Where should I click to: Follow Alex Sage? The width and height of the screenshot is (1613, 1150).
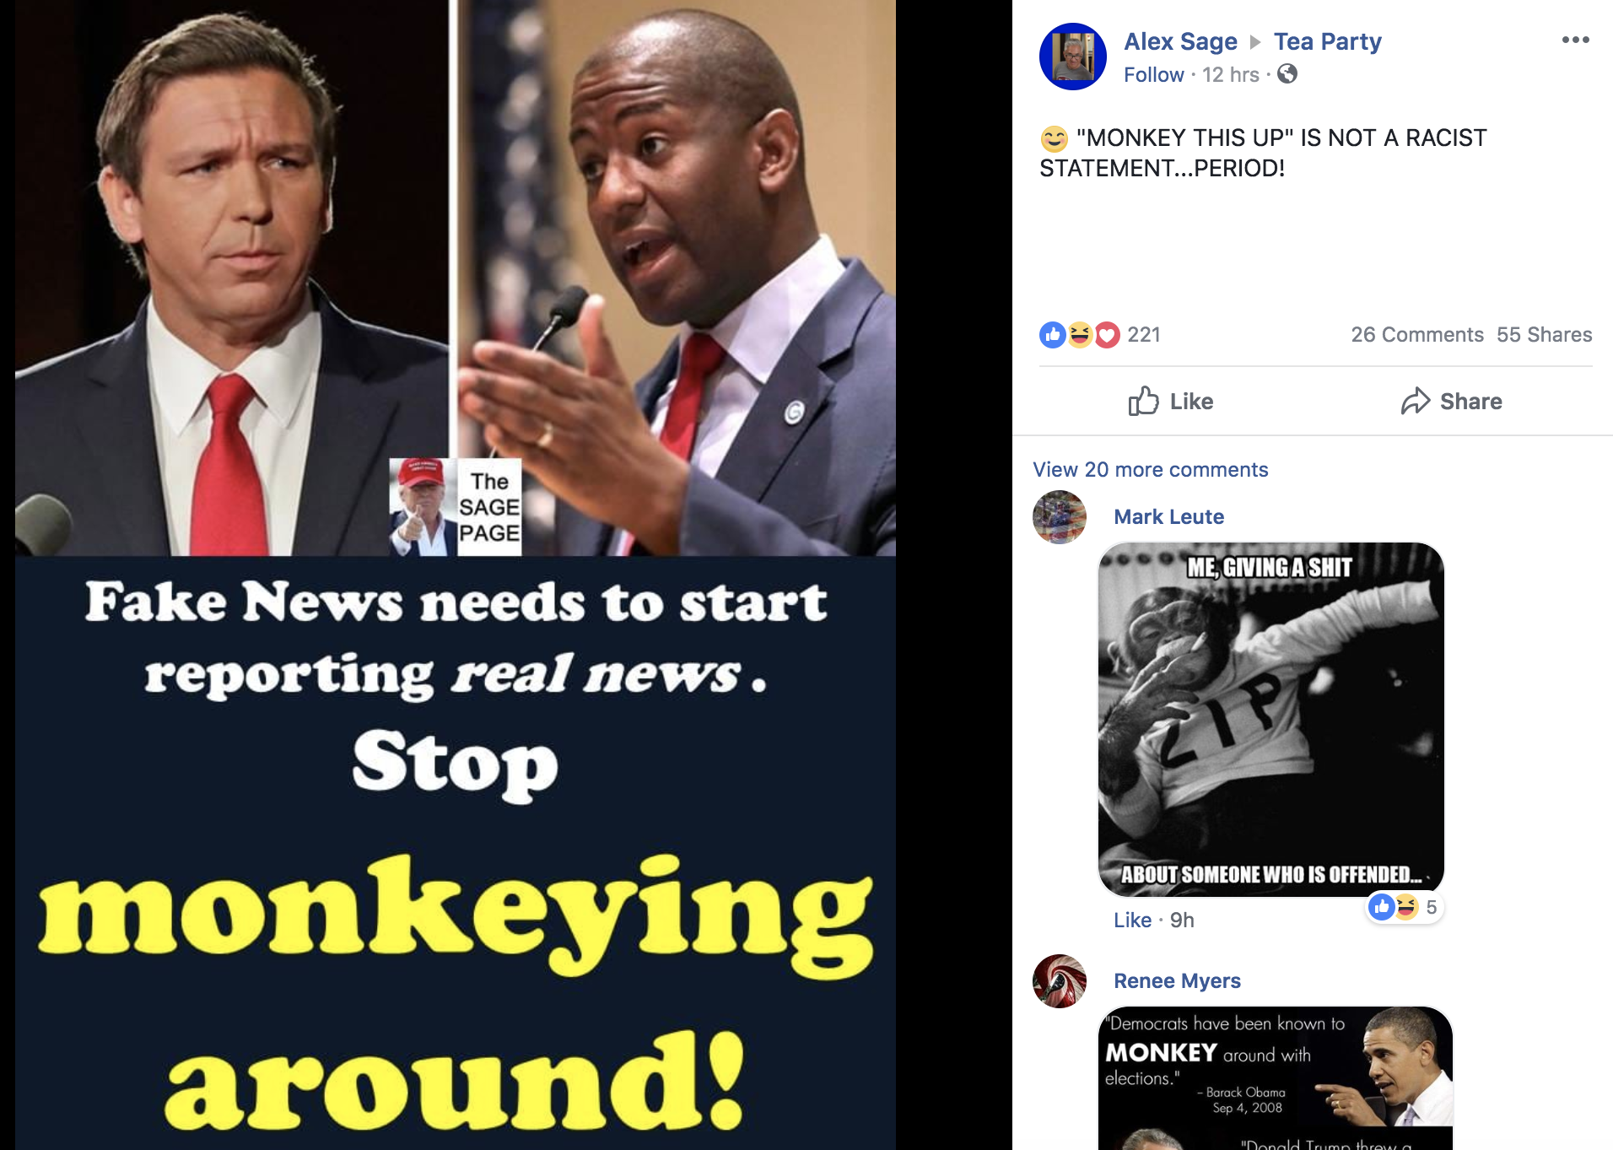tap(1153, 75)
